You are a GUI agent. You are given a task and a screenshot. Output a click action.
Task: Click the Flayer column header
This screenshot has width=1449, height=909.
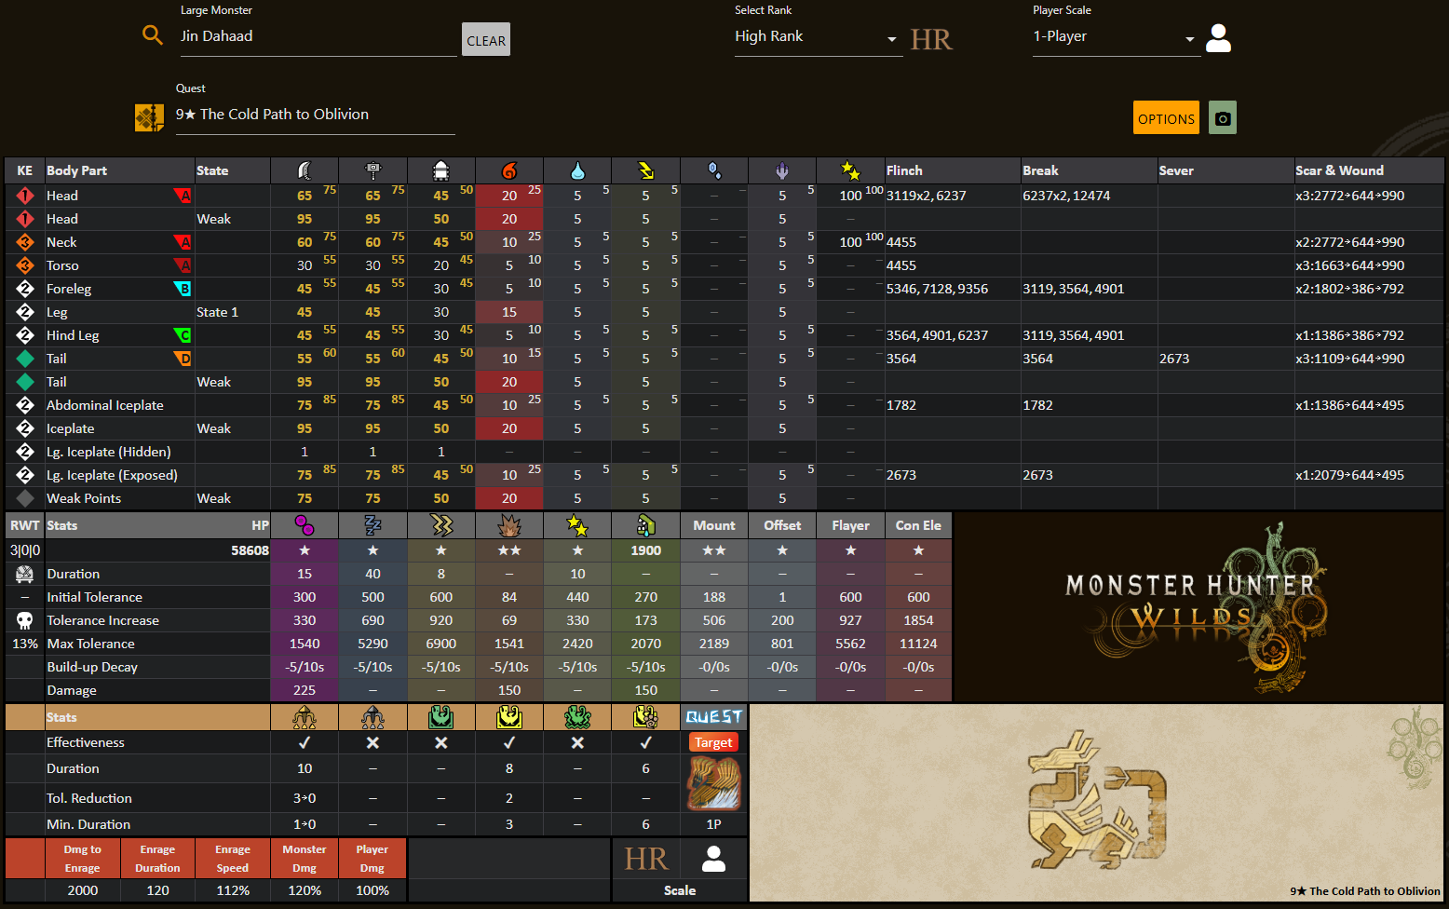pyautogui.click(x=850, y=525)
